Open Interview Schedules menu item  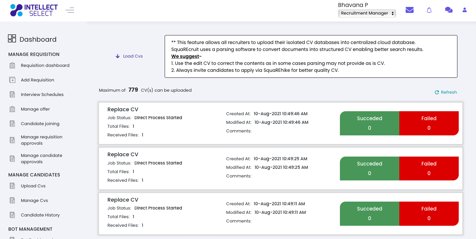click(42, 94)
